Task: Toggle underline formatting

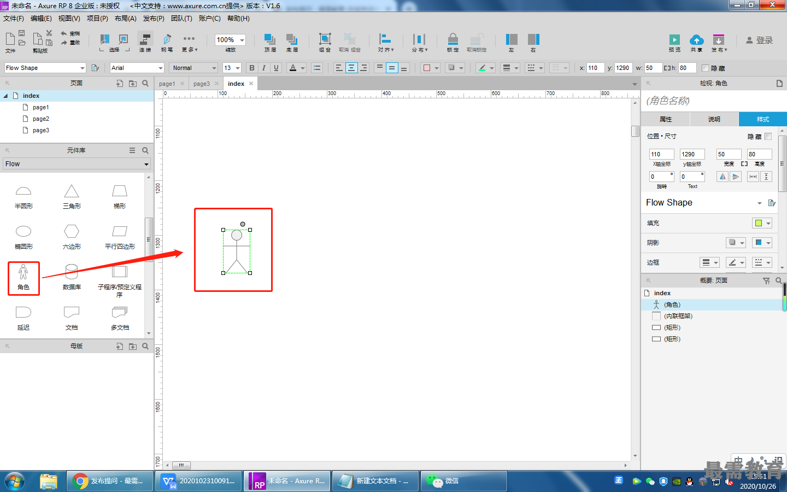Action: 276,68
